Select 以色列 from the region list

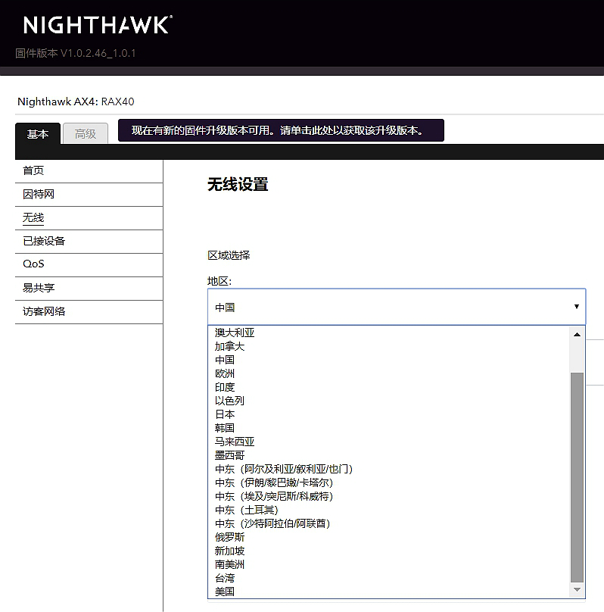[x=389, y=401]
